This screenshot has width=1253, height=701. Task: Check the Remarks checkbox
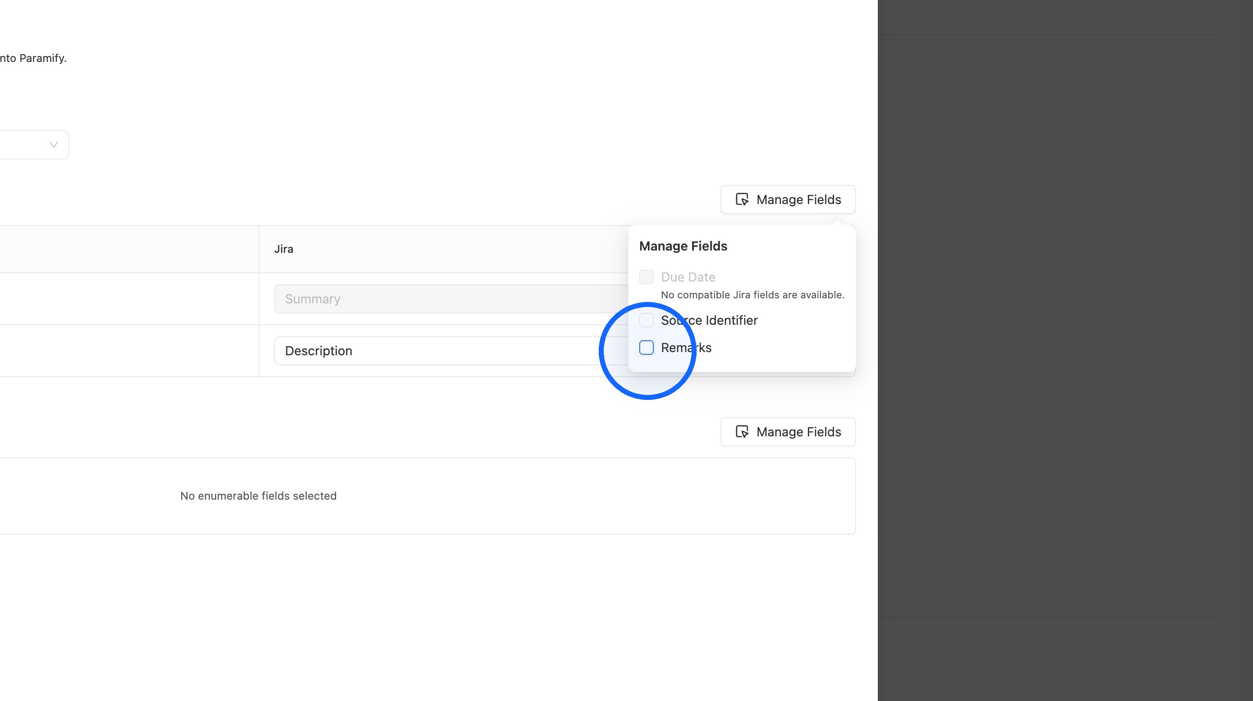coord(647,348)
